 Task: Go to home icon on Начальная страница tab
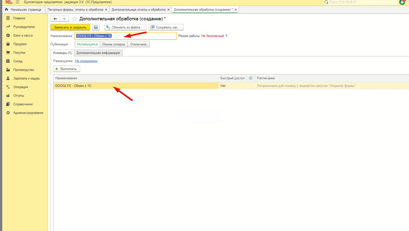[x=7, y=9]
